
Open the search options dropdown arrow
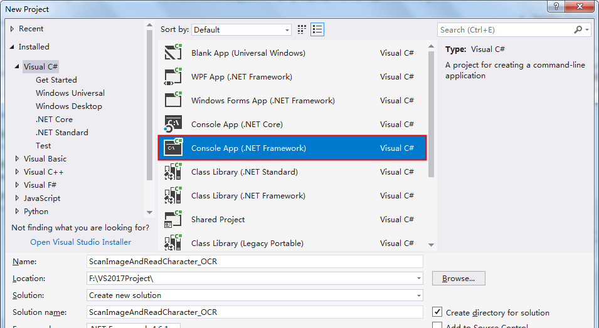tap(587, 30)
